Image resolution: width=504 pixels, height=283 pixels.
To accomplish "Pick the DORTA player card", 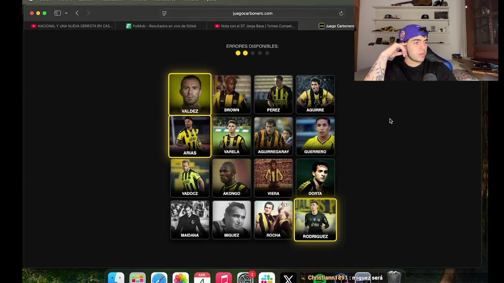I will tap(315, 178).
